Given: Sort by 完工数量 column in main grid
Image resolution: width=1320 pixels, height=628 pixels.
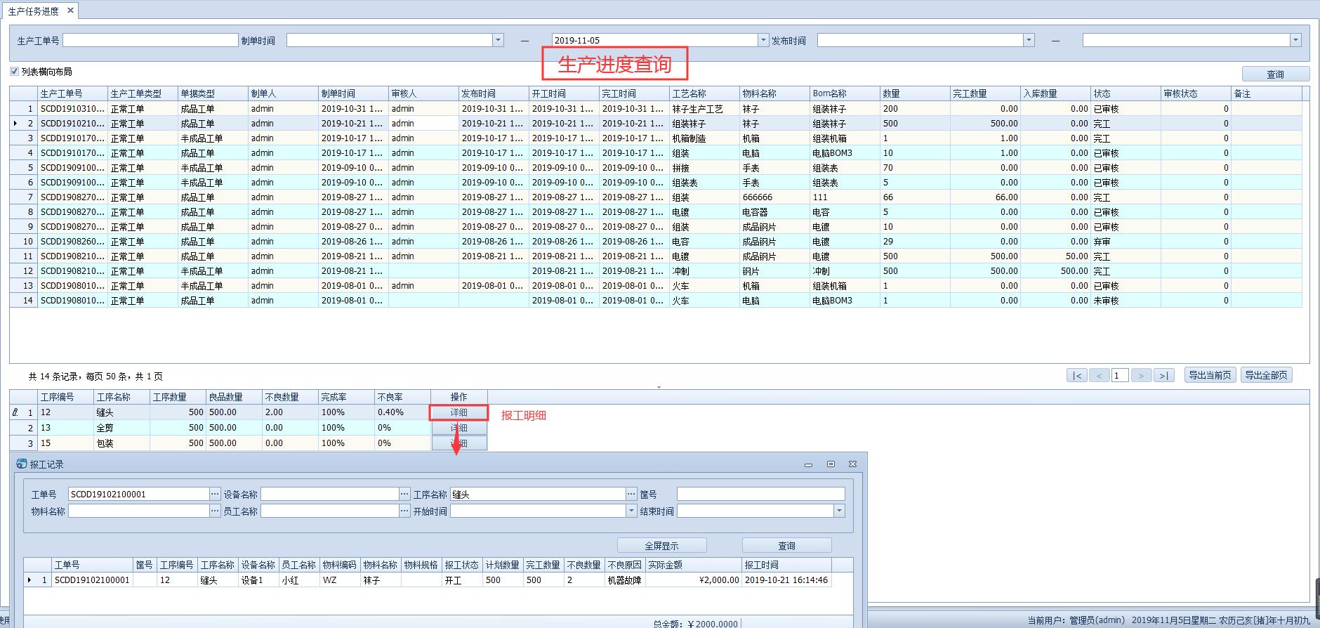Looking at the screenshot, I should pyautogui.click(x=985, y=93).
